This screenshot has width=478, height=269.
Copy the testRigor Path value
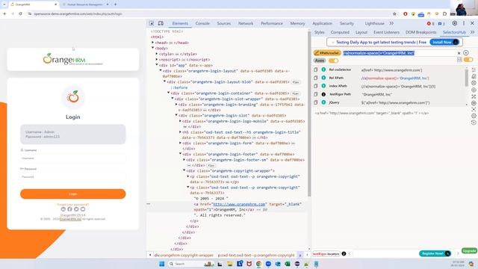point(315,95)
